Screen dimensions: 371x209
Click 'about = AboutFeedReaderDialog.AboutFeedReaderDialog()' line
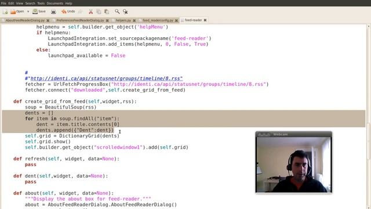[101, 204]
